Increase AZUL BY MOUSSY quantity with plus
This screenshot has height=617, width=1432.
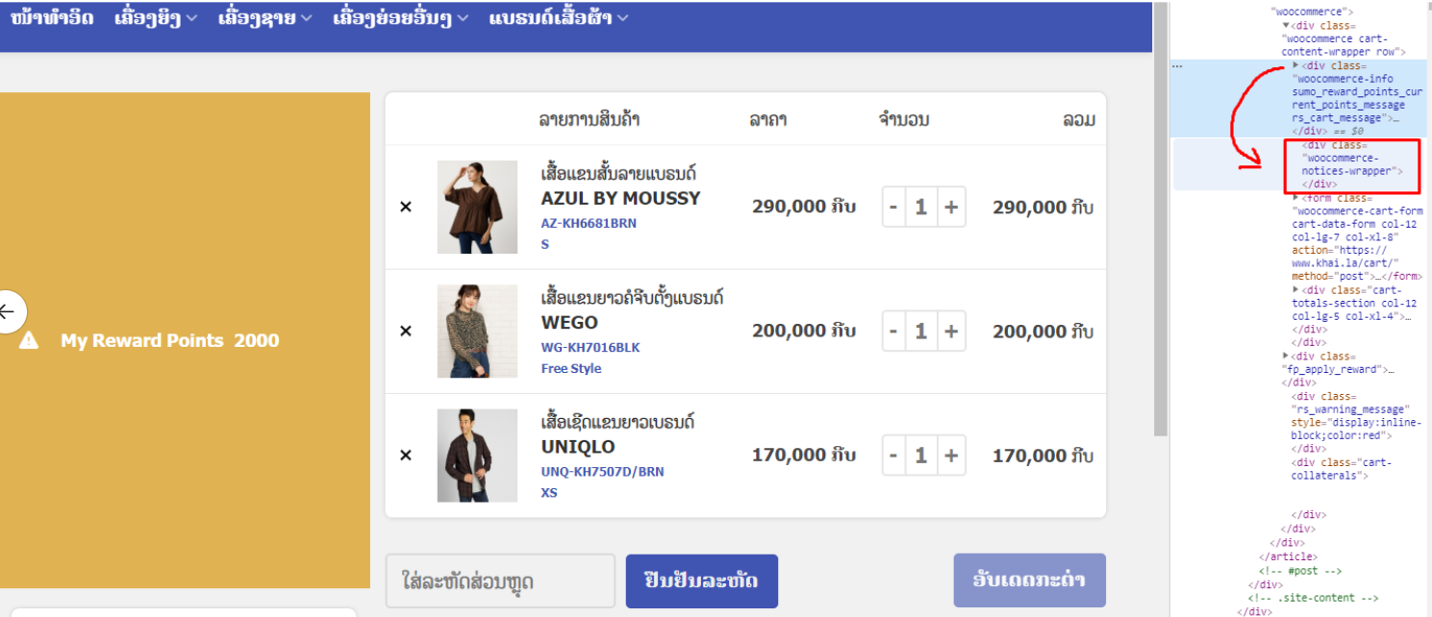tap(951, 207)
